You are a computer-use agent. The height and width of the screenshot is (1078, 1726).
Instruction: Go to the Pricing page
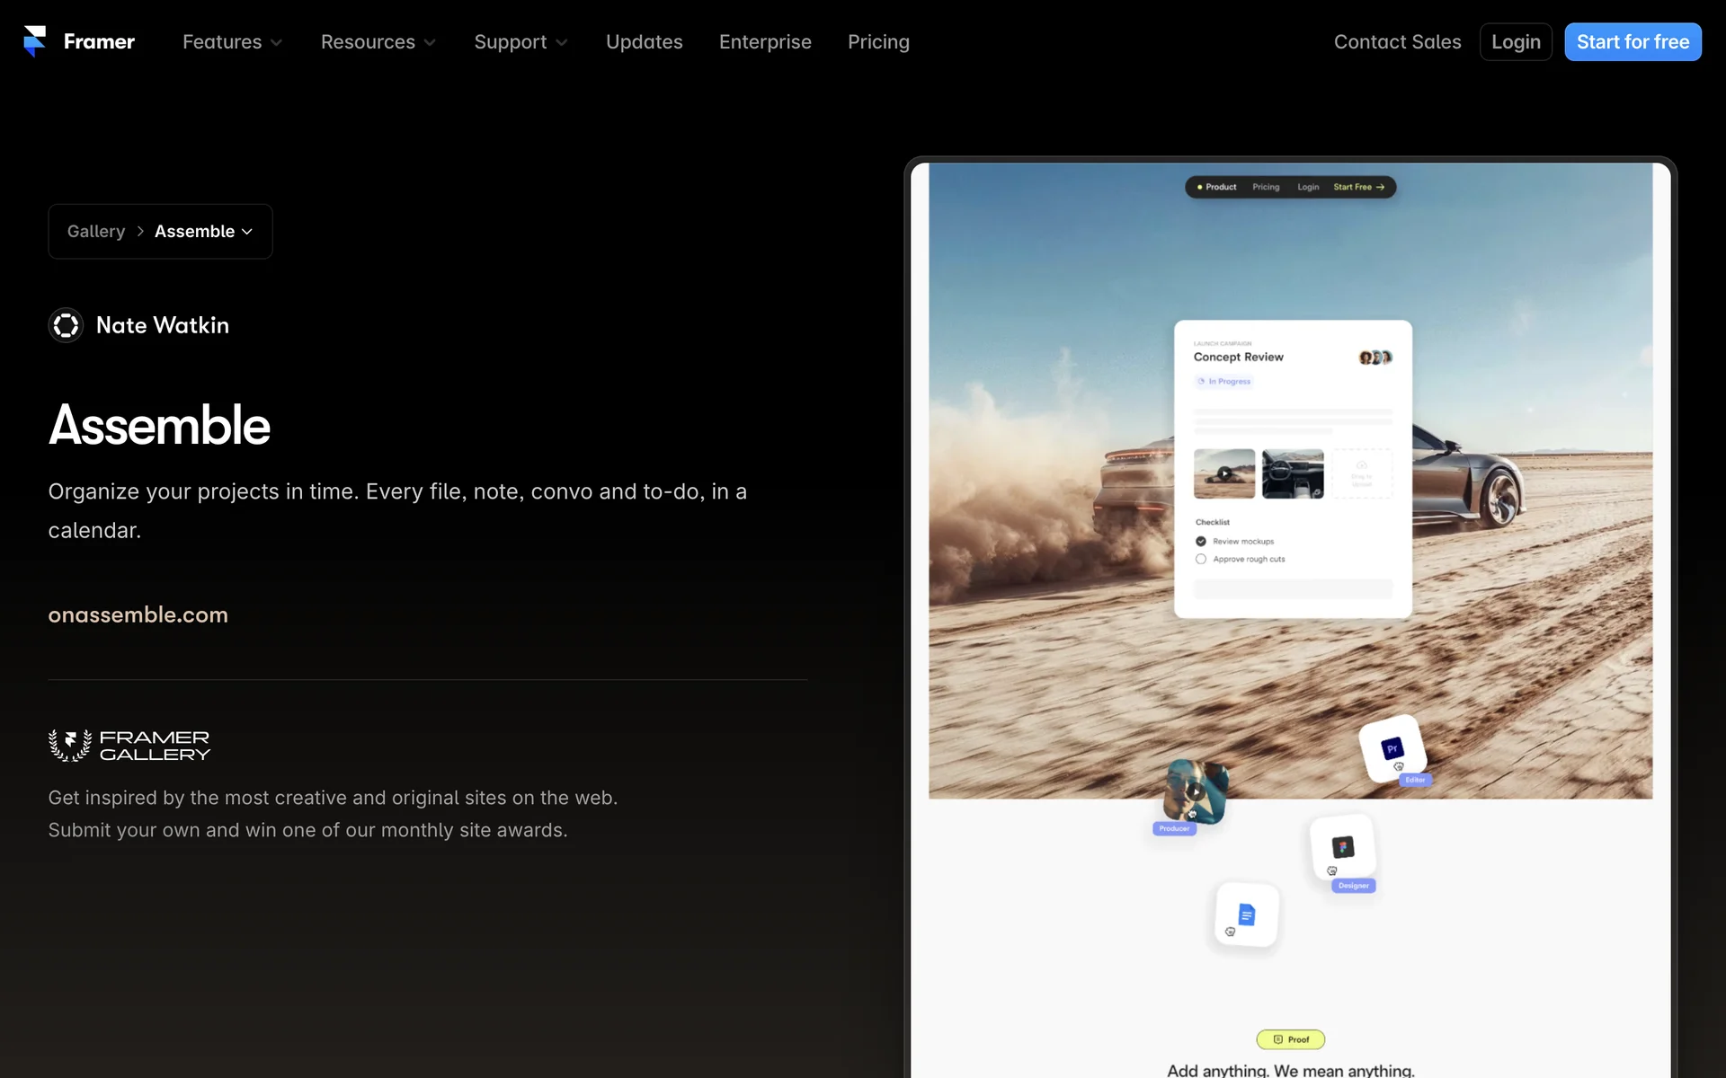[x=878, y=42]
